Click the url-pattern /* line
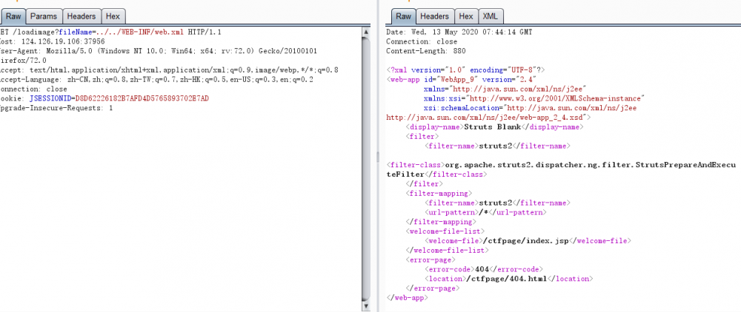 485,212
